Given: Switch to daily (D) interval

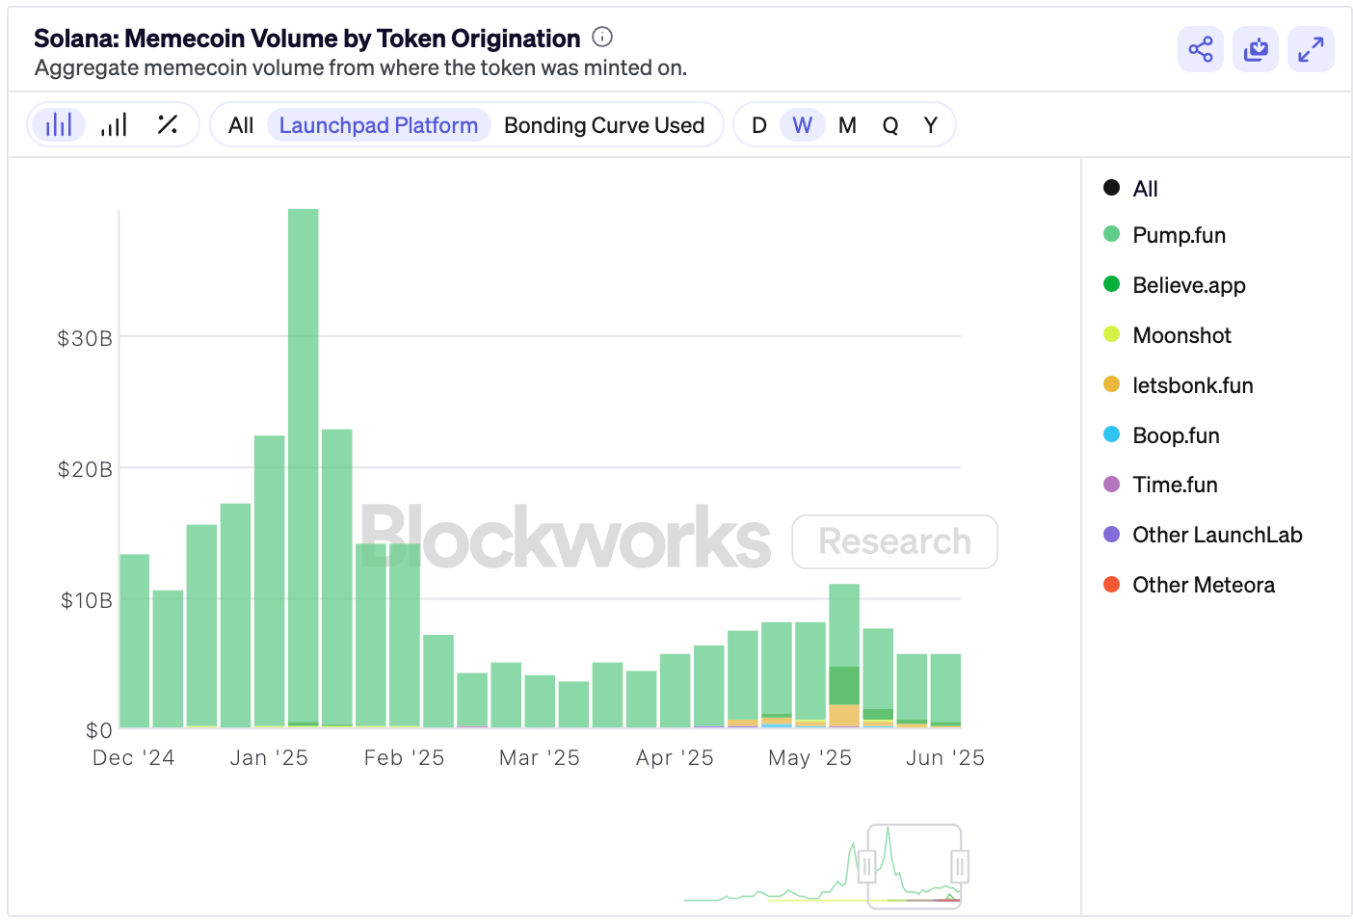Looking at the screenshot, I should tap(759, 125).
